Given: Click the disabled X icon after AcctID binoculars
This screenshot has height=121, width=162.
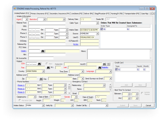Looking at the screenshot, I should 108,64.
